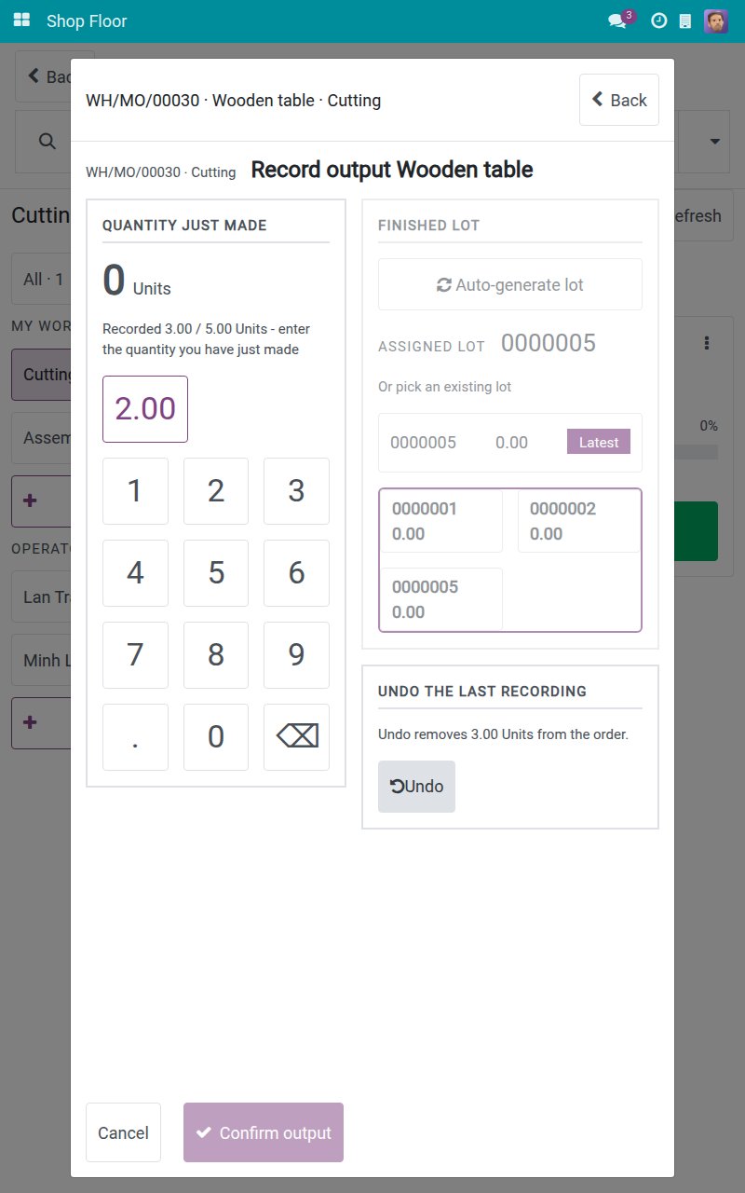Screen dimensions: 745x1193
Task: Open the user avatar menu
Action: click(x=716, y=21)
